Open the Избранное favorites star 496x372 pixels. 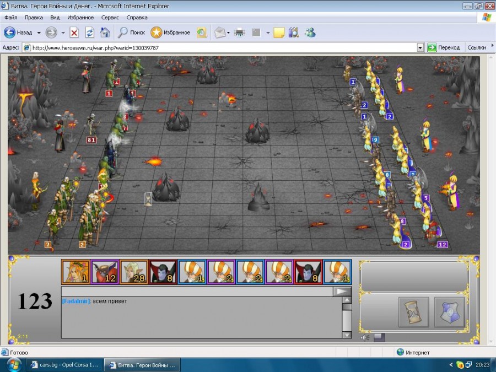click(170, 33)
